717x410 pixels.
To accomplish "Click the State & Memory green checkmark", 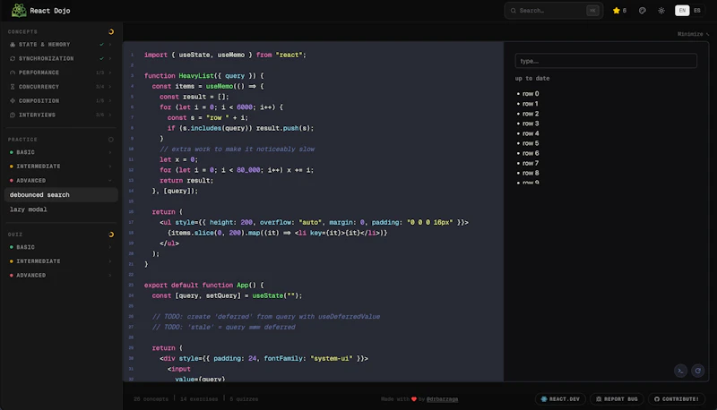I will (101, 44).
